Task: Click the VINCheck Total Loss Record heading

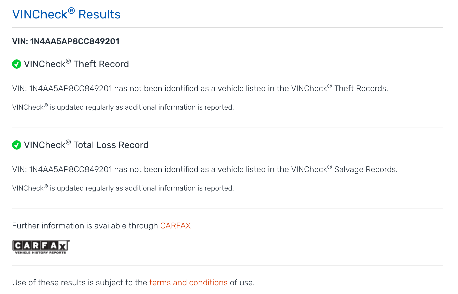Action: [86, 145]
